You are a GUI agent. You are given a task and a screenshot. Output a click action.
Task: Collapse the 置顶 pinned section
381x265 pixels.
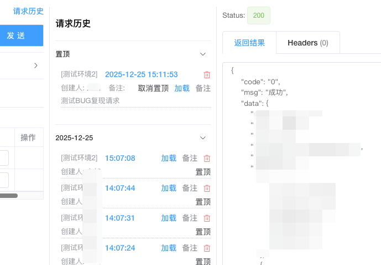[x=203, y=54]
